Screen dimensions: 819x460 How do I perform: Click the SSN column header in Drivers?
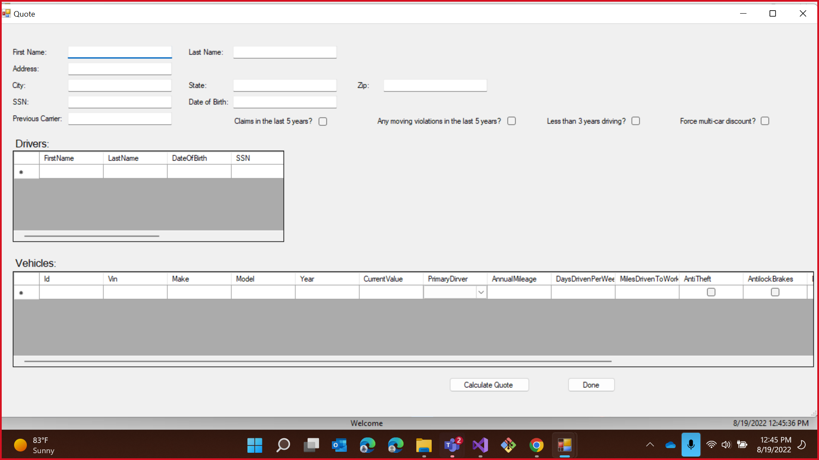click(x=257, y=158)
